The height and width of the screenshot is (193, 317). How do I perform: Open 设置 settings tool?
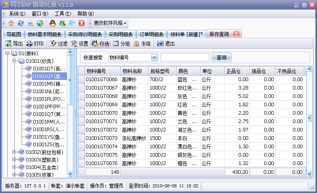coord(80,44)
